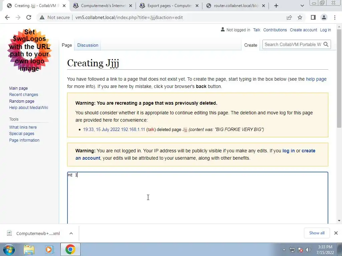Open the Contributions link
This screenshot has width=342, height=256.
(x=275, y=30)
